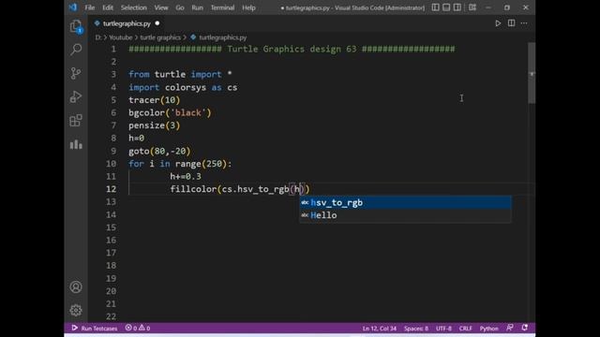Toggle the bottom panel layout icon
This screenshot has width=600, height=337.
[x=446, y=7]
